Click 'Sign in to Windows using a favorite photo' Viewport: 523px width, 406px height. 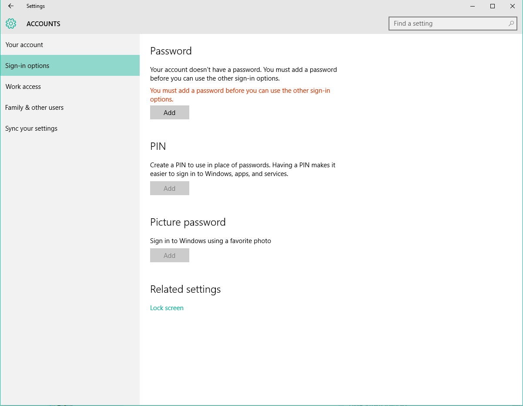pyautogui.click(x=211, y=240)
